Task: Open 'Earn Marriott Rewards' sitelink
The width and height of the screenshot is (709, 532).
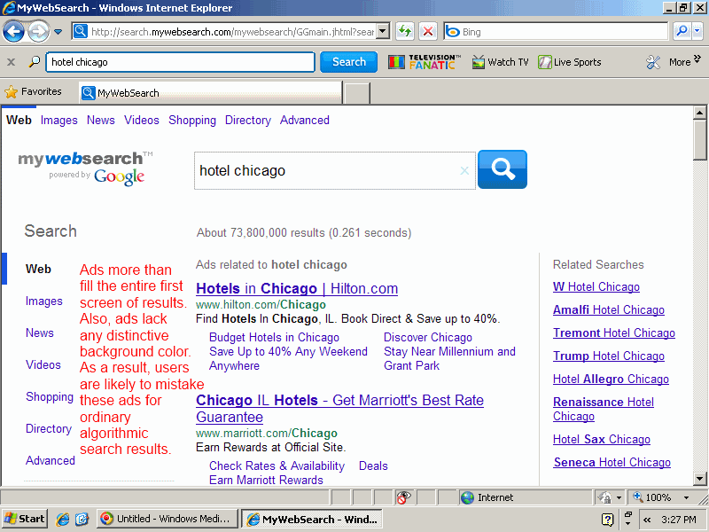Action: tap(266, 480)
